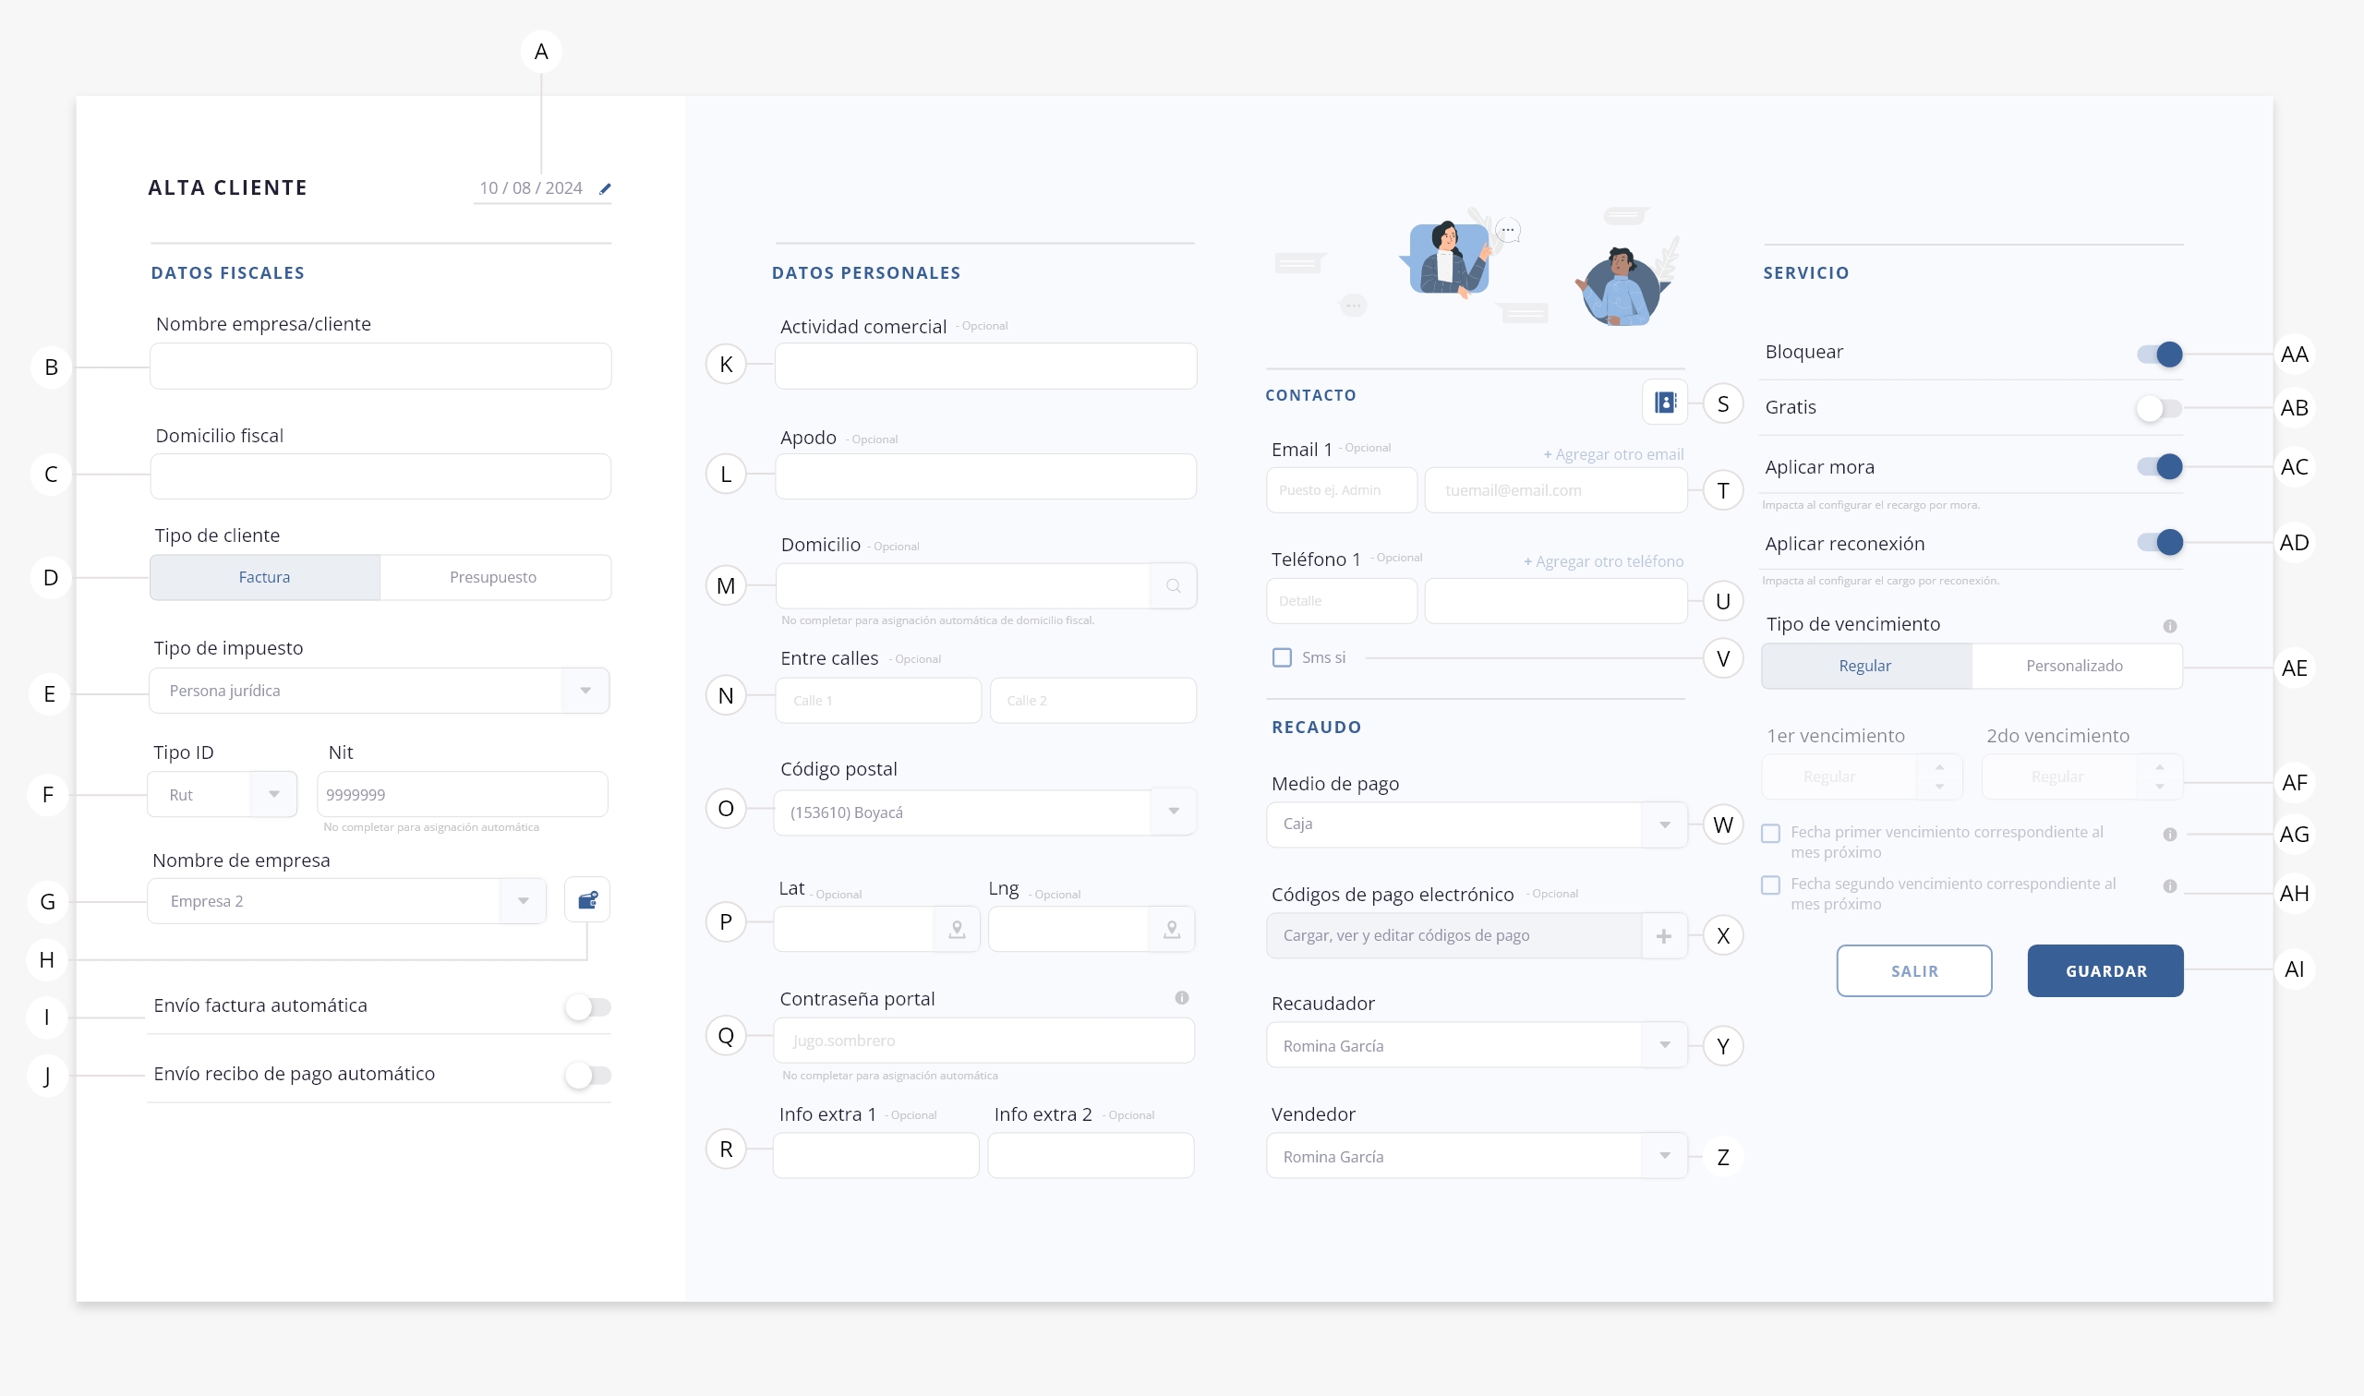
Task: Select the Presupuesto client type tab
Action: click(x=494, y=577)
